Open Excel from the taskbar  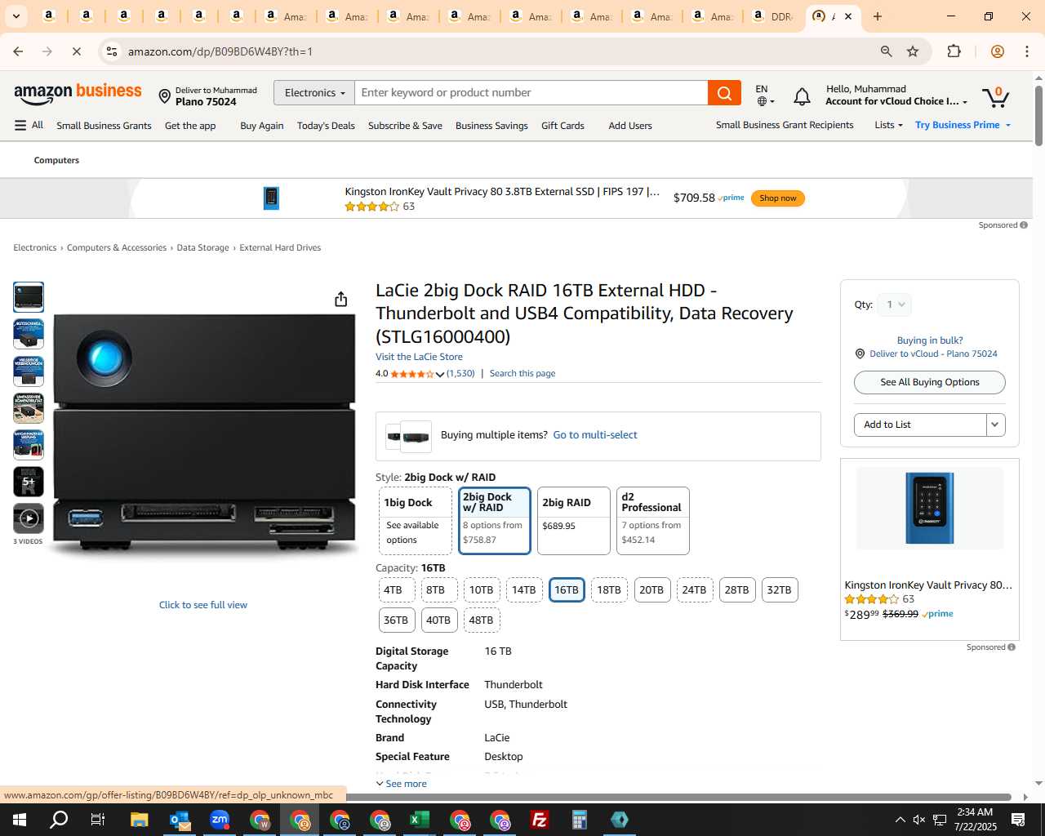point(419,820)
